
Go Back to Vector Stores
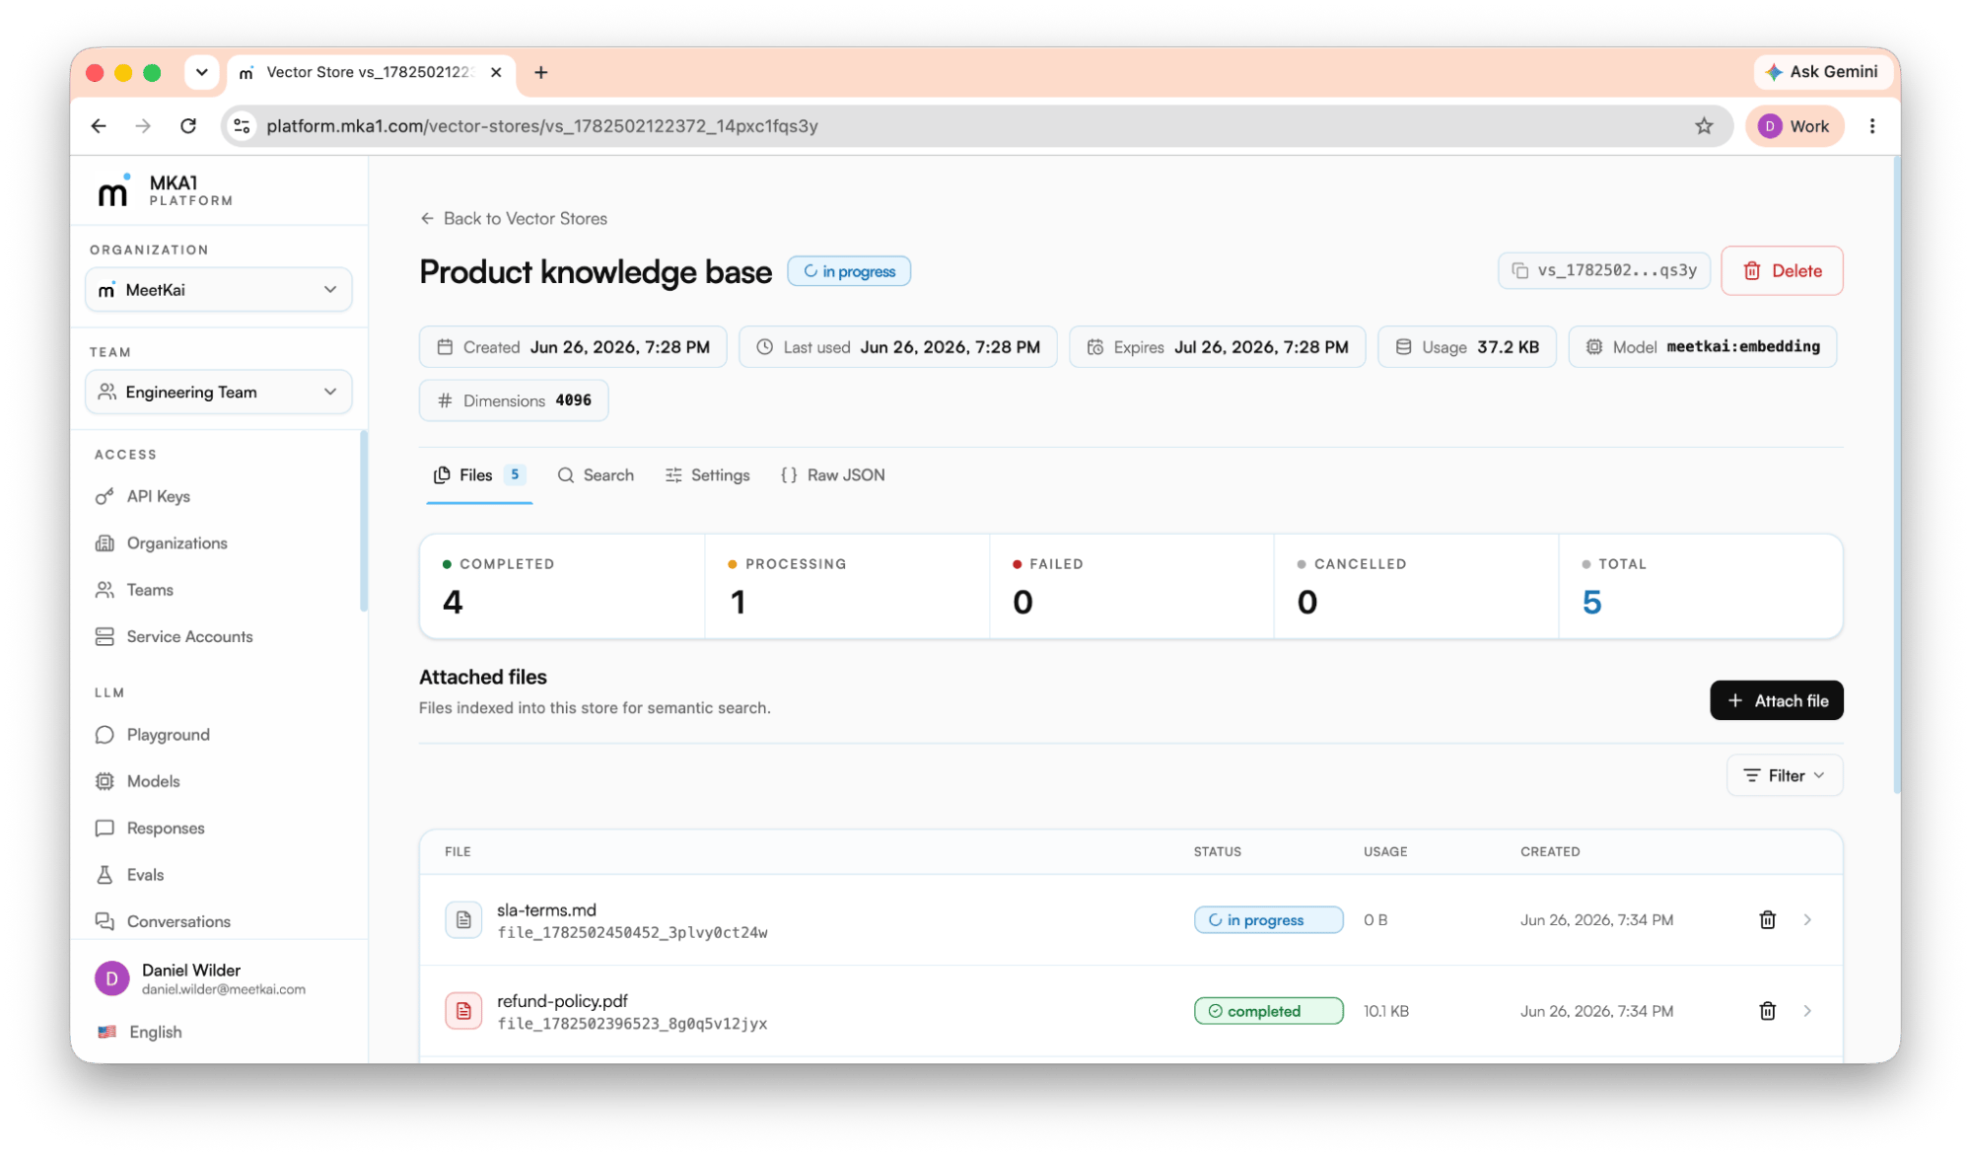pyautogui.click(x=514, y=219)
